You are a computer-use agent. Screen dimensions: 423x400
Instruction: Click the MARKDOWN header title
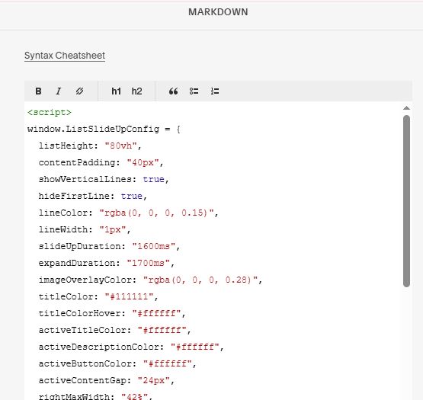click(x=218, y=12)
